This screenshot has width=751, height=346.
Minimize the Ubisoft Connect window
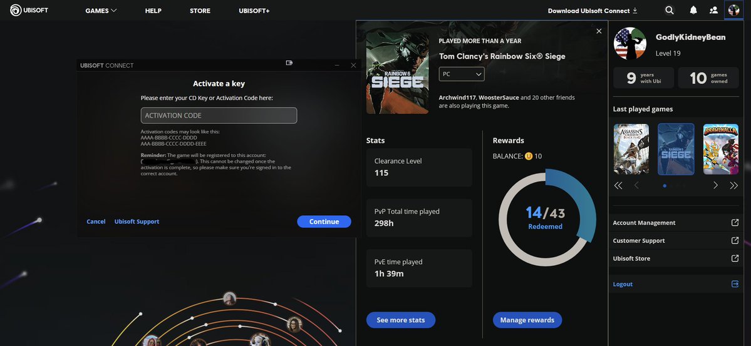click(x=337, y=65)
